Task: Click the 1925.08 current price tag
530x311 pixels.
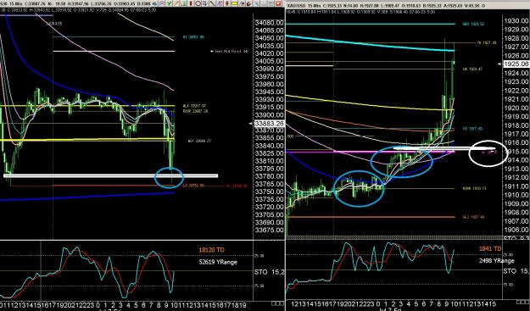Action: [516, 64]
